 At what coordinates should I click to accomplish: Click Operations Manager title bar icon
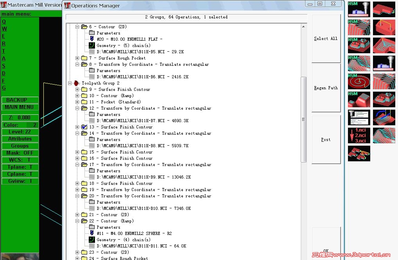click(x=67, y=5)
